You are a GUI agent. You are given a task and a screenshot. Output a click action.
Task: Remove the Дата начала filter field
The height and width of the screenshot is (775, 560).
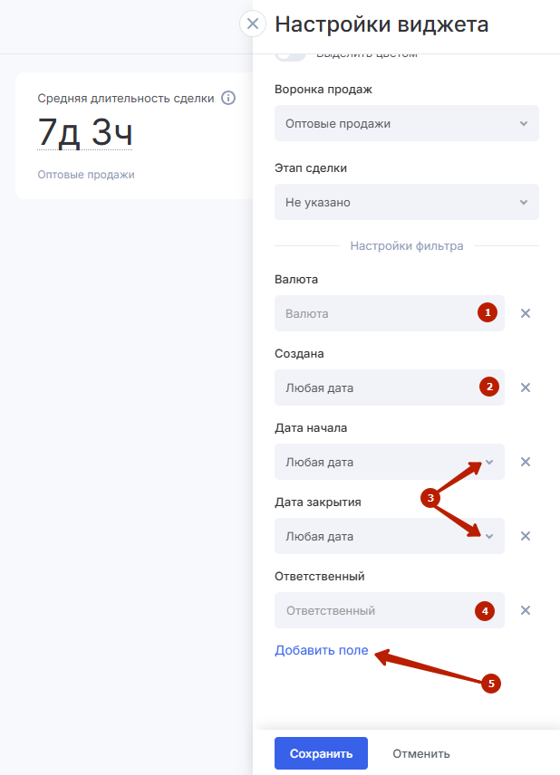tap(526, 462)
